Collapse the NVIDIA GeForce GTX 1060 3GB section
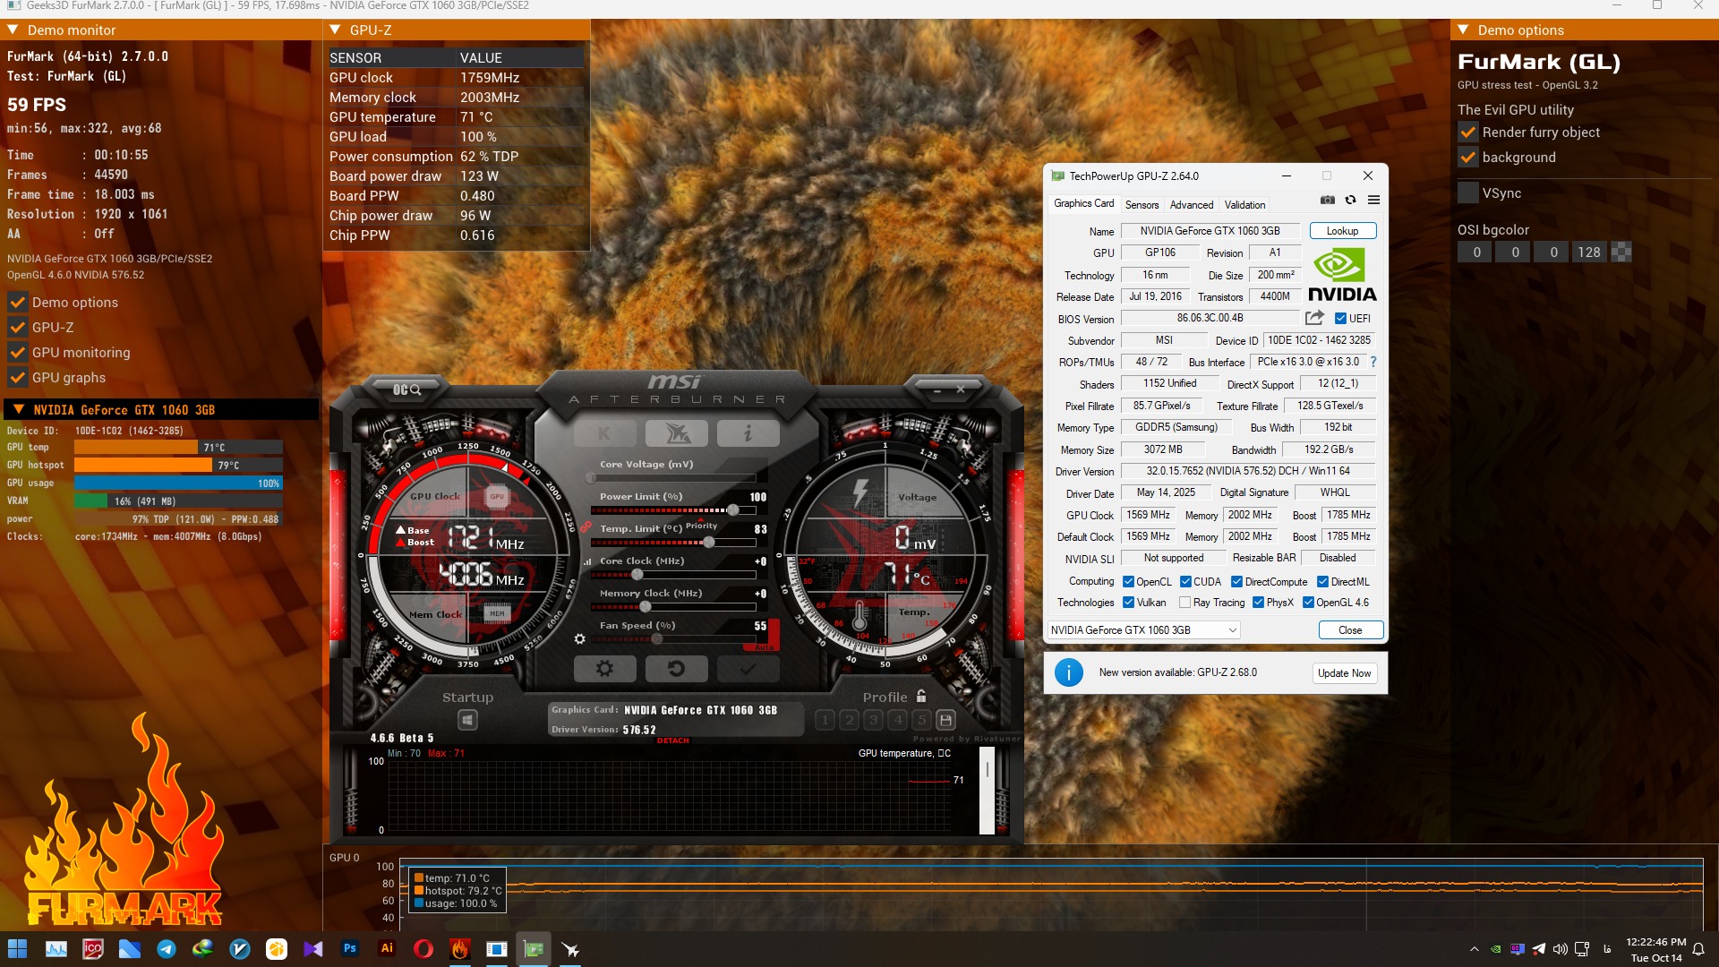Screen dimensions: 1719x967 [18, 409]
